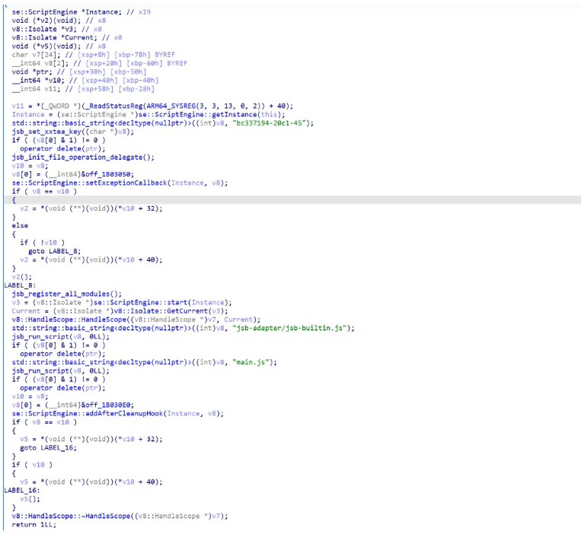581x534 pixels.
Task: Select the 'v2();' call
Action: (x=22, y=277)
